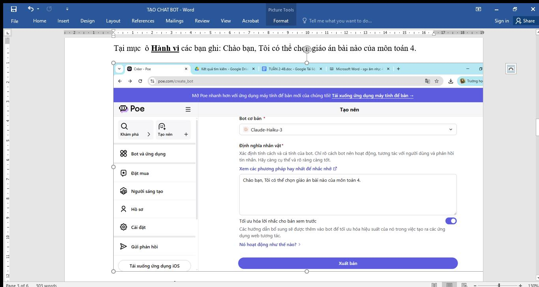The image size is (539, 287).
Task: Save the document with the floppy disk icon
Action: pos(14,9)
